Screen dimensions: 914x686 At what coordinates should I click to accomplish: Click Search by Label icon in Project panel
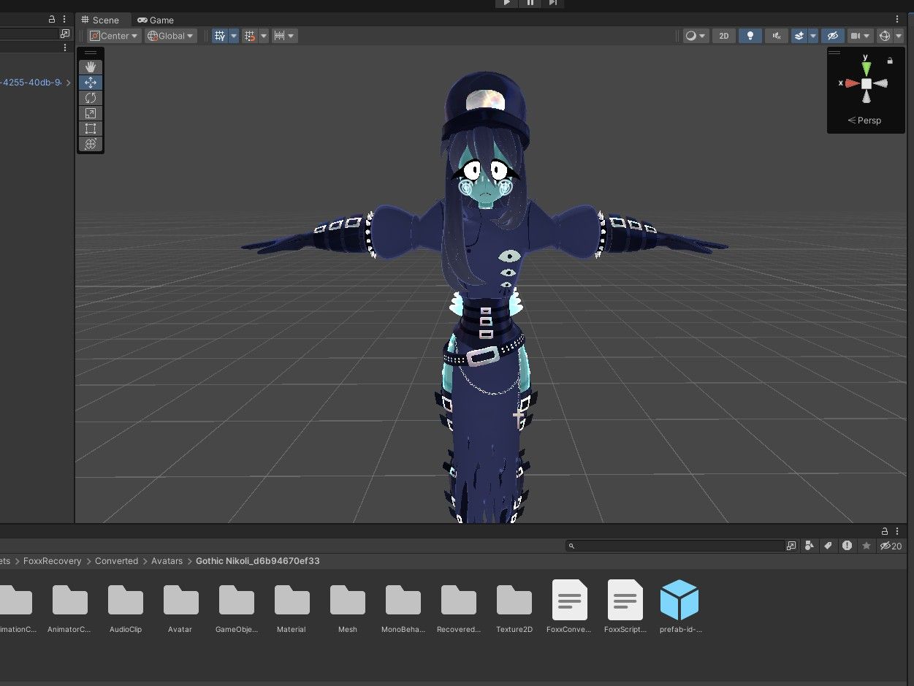tap(828, 546)
